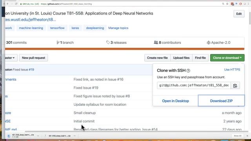251x141 pixels.
Task: Open options arrow for first zip download
Action: point(38,136)
